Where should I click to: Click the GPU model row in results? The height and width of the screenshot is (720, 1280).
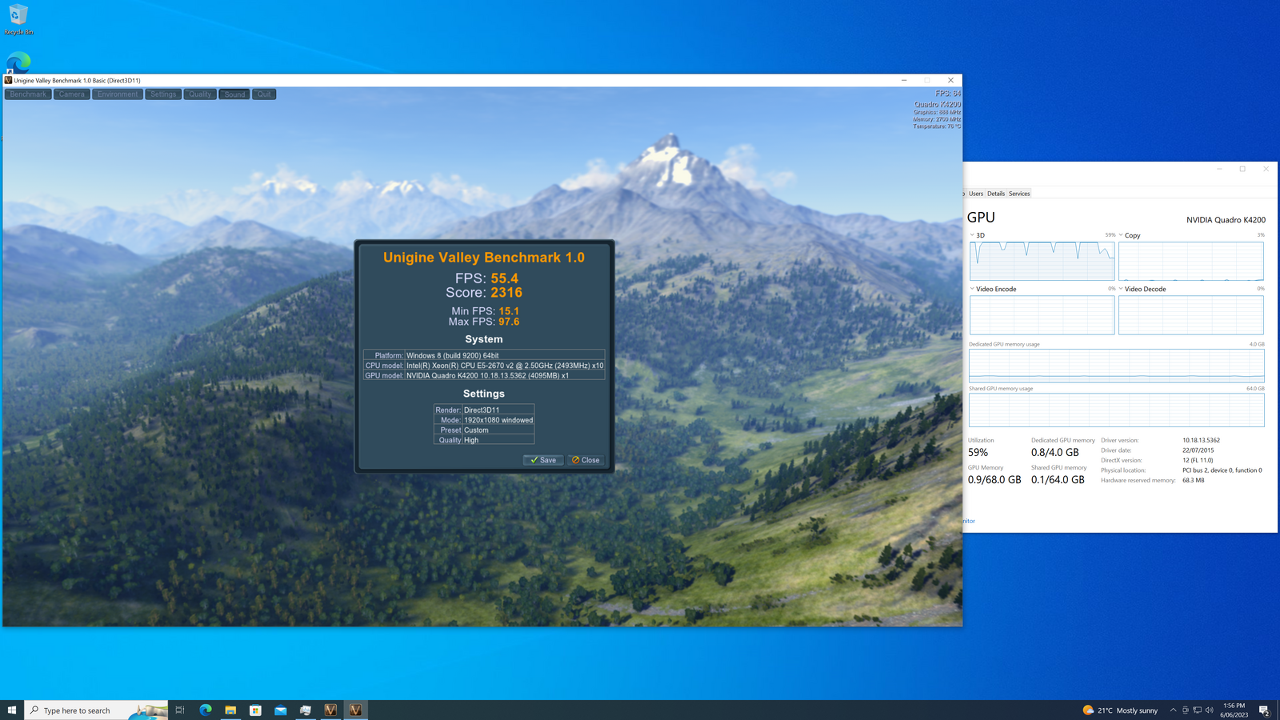pos(484,375)
